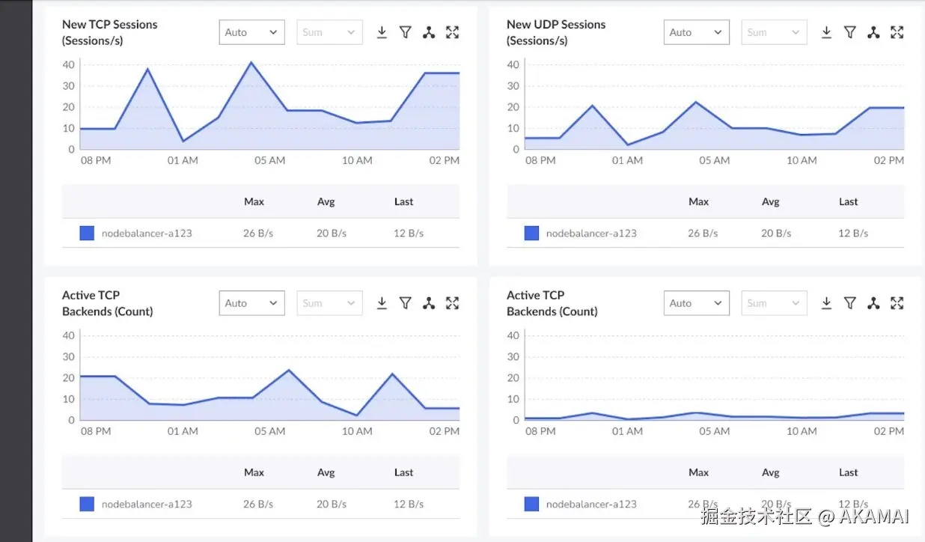This screenshot has width=925, height=542.
Task: Expand the New TCP Sessions chart to fullscreen
Action: (452, 32)
